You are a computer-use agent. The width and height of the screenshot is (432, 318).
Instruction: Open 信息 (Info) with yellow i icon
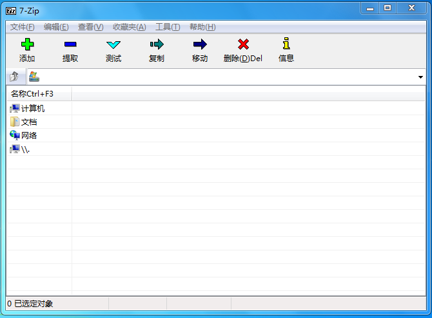tap(286, 44)
